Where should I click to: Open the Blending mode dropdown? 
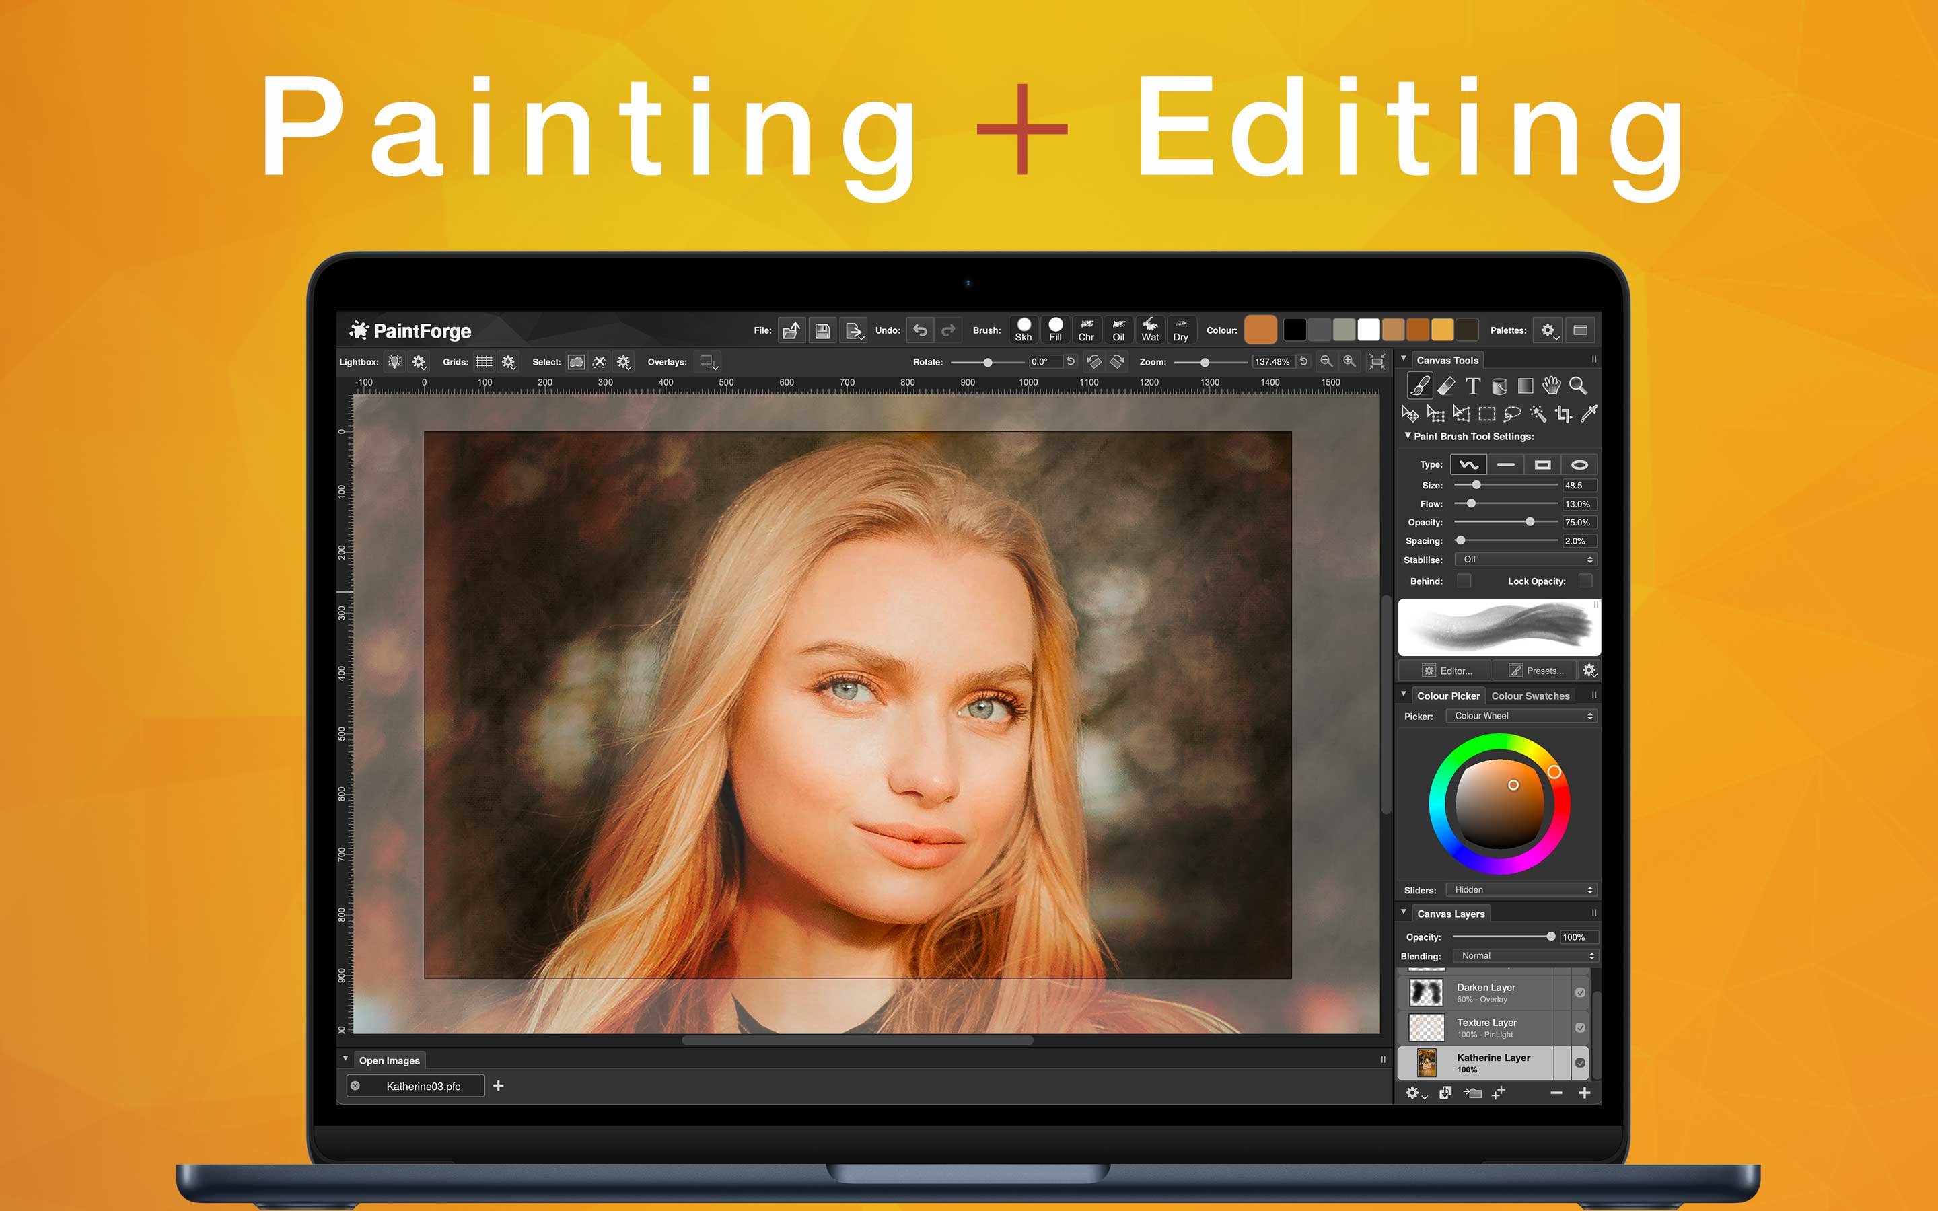1526,955
